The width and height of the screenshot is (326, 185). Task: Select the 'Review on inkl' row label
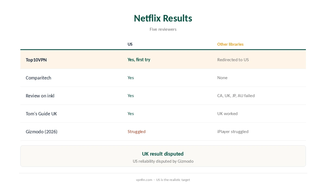tap(40, 96)
